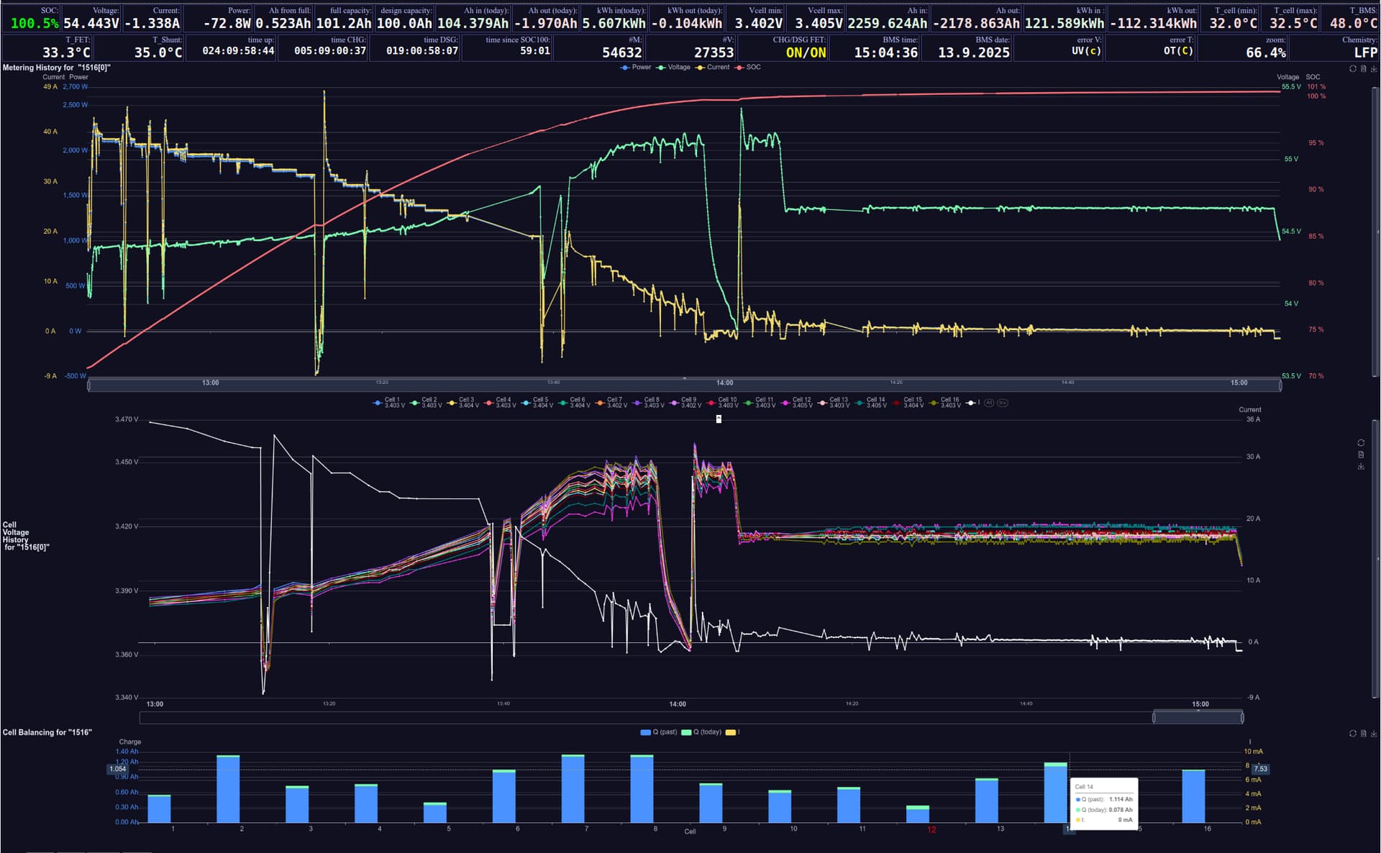
Task: Click restore icon of Metering History chart
Action: (1352, 69)
